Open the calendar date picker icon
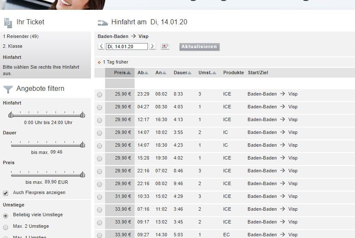Screen dimensions: 355x238 tap(165, 46)
